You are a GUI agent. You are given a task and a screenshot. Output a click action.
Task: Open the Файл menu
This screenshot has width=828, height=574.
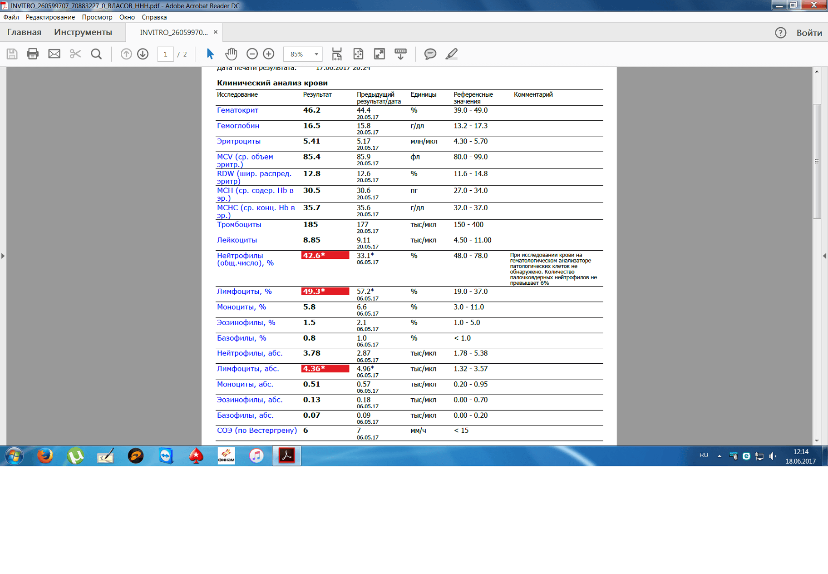(11, 17)
